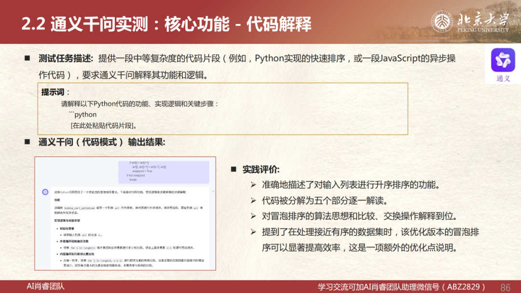Click the footer text containing 'ABZ2829'

(402, 287)
